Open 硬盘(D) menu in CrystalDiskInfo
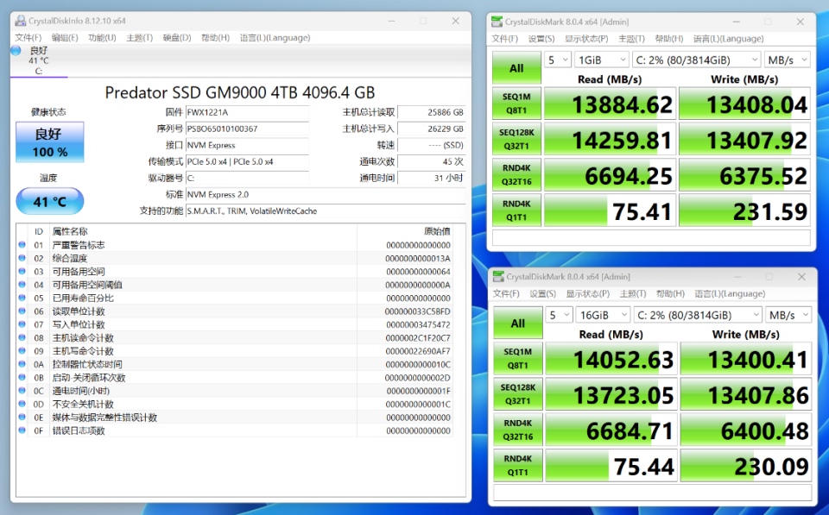Viewport: 829px width, 515px height. click(176, 37)
